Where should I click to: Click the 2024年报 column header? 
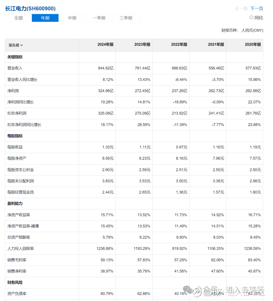coord(105,45)
